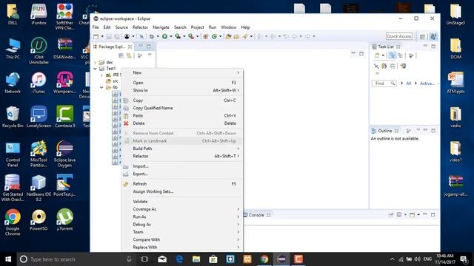Open the New submenu in context menu
Image resolution: width=474 pixels, height=266 pixels.
(x=182, y=72)
